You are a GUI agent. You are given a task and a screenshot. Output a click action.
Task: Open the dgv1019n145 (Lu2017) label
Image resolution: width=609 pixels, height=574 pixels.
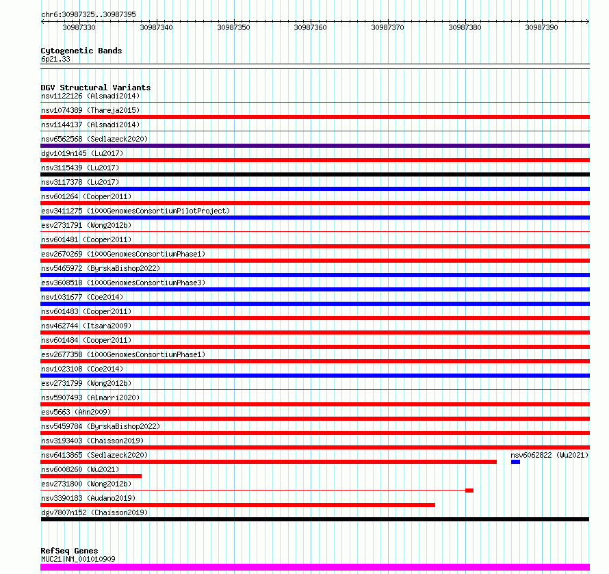point(82,153)
